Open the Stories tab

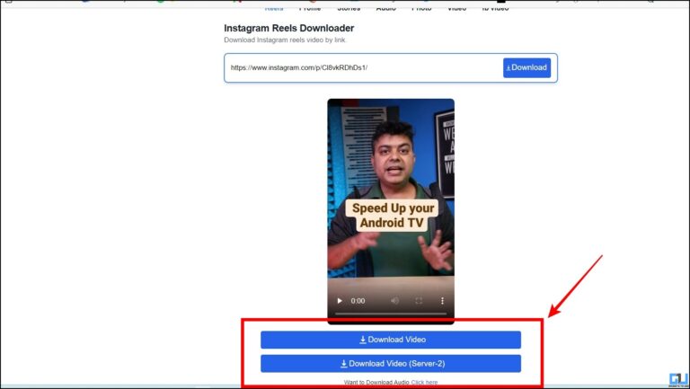pos(348,8)
